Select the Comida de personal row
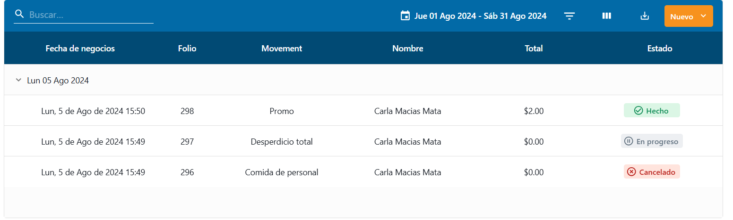733x220 pixels. pos(281,172)
